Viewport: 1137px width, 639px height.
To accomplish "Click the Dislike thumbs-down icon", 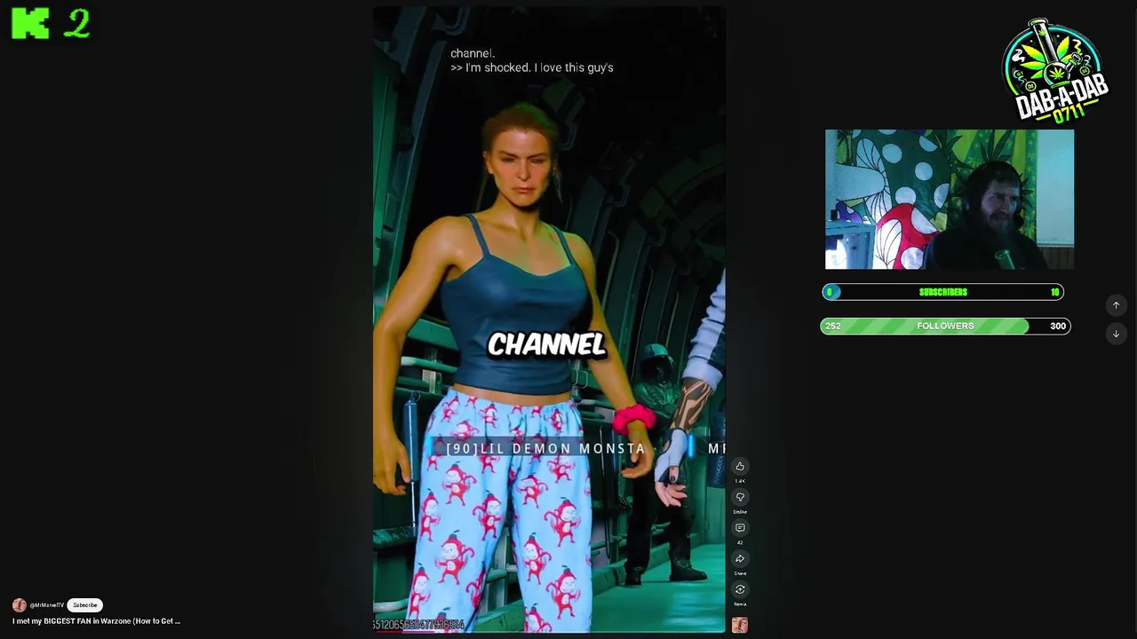I will pyautogui.click(x=740, y=497).
